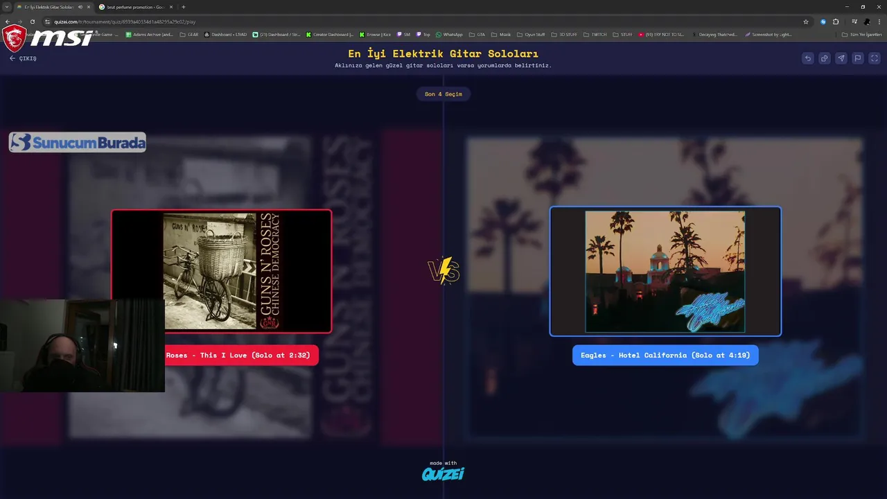Image resolution: width=887 pixels, height=499 pixels.
Task: Open 'Browse | Kick' bookmark
Action: click(x=375, y=34)
